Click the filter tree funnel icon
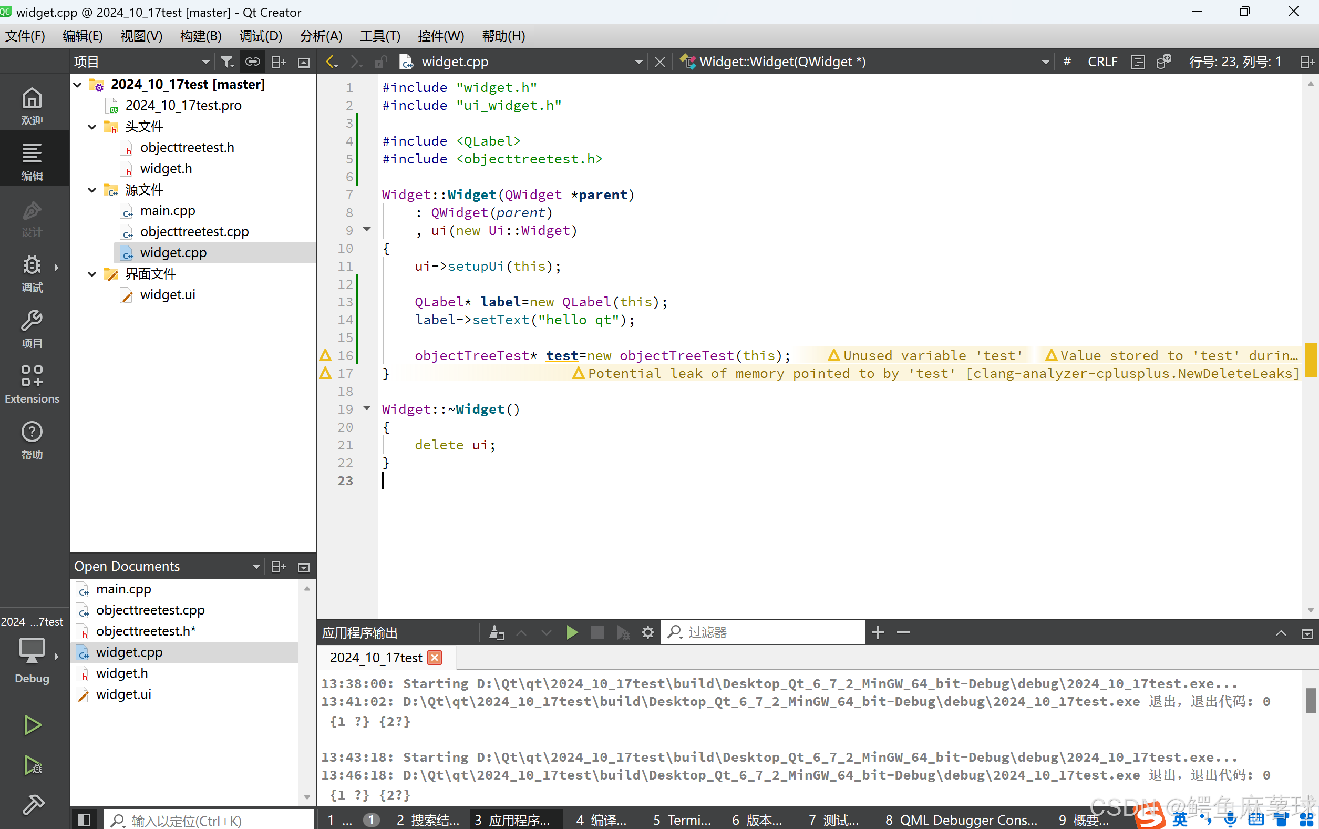1319x829 pixels. 228,62
